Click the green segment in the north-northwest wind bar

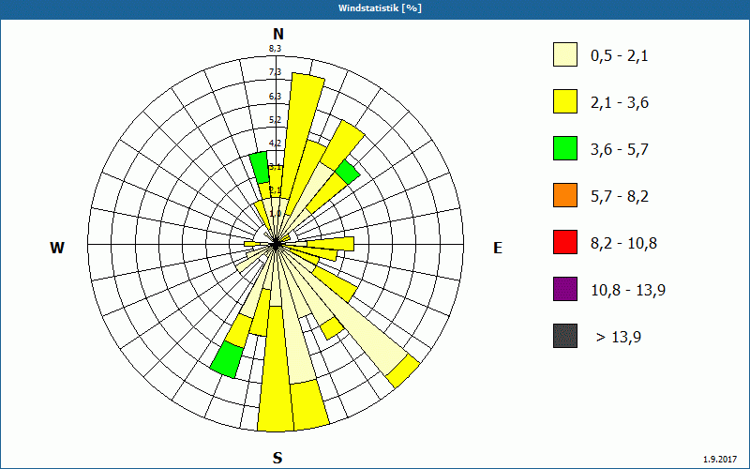coord(260,167)
